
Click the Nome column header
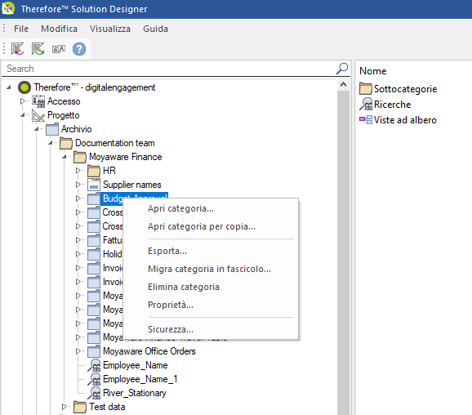tap(373, 71)
